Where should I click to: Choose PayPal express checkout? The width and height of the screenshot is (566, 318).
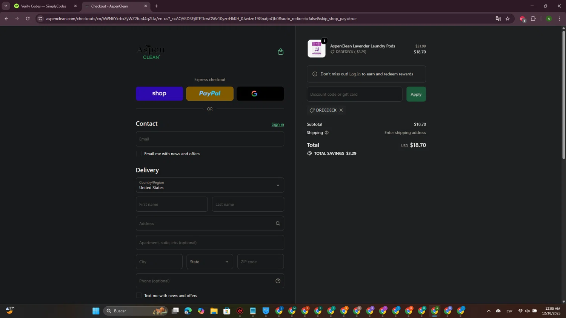tap(210, 93)
